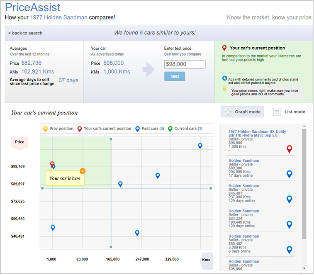Click the 165,000 Kms axis tick
The width and height of the screenshot is (314, 275).
113,259
